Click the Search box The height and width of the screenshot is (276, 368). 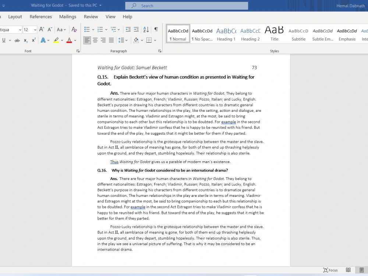(187, 6)
